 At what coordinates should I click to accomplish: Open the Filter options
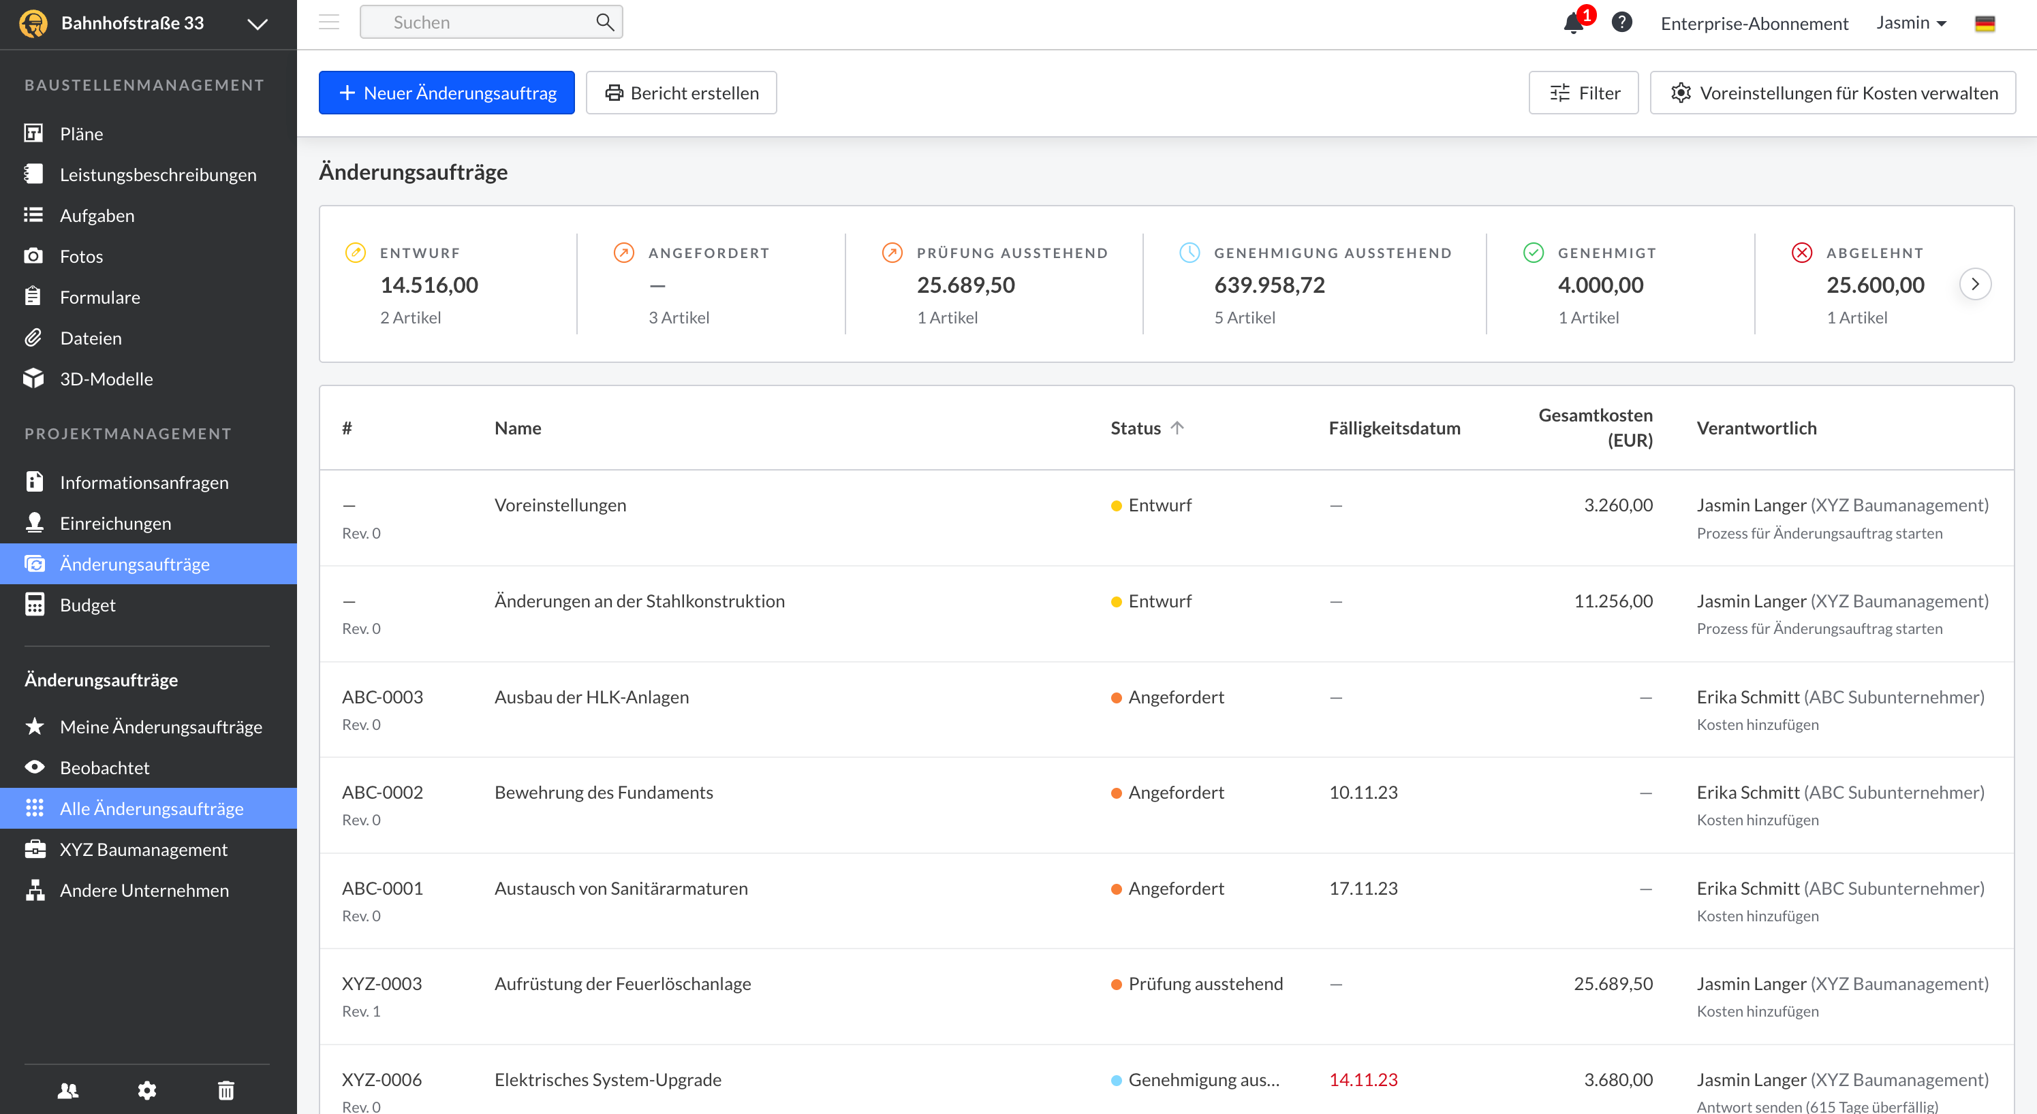pos(1583,93)
